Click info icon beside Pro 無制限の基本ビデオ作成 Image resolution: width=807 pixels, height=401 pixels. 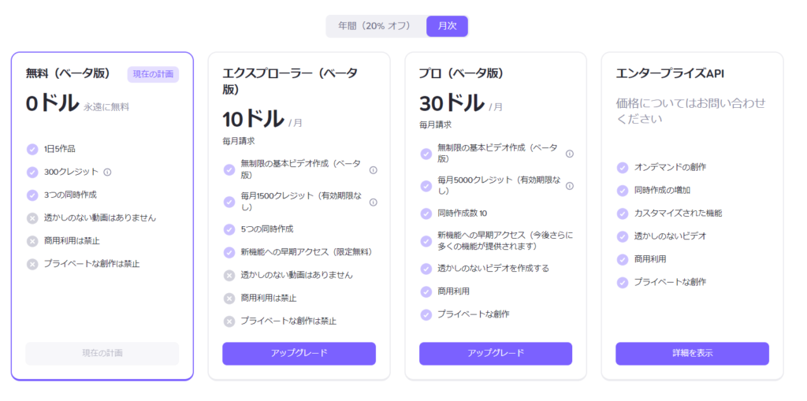[570, 154]
